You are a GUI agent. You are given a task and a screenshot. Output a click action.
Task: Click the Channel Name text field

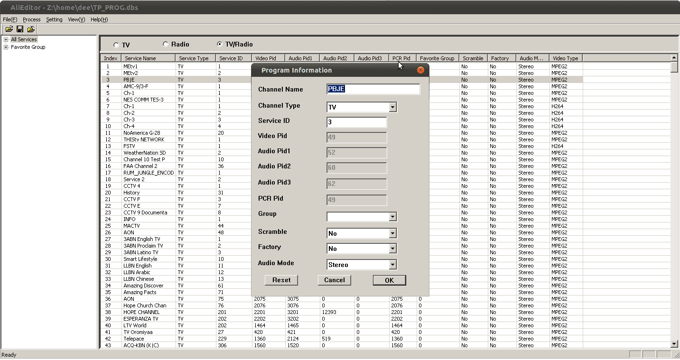click(373, 89)
